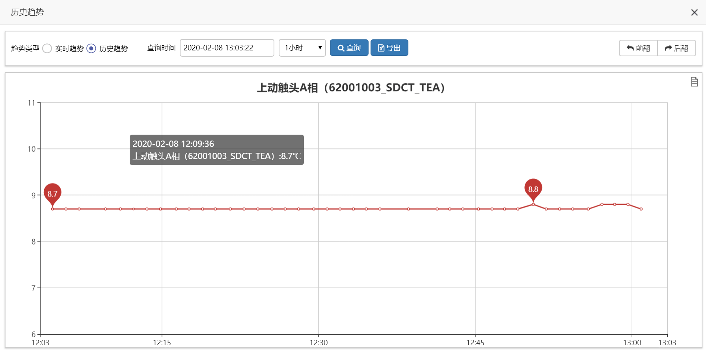Click the dropdown arrow beside 1小时
Viewport: 706px width, 352px height.
[x=320, y=48]
